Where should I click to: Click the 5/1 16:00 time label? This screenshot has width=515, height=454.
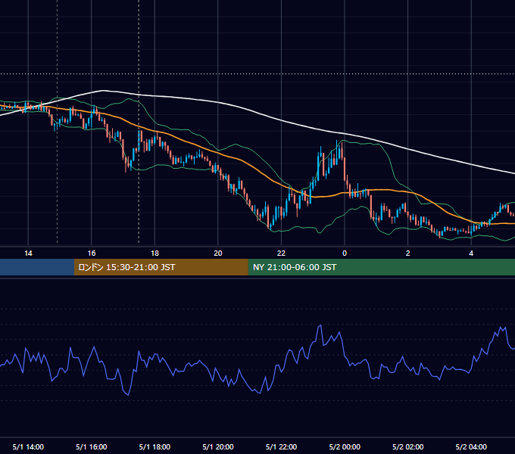coord(92,446)
